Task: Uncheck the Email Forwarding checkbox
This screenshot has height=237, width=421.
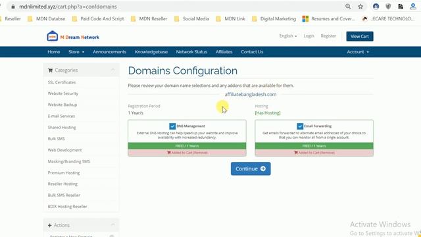Action: (x=300, y=126)
